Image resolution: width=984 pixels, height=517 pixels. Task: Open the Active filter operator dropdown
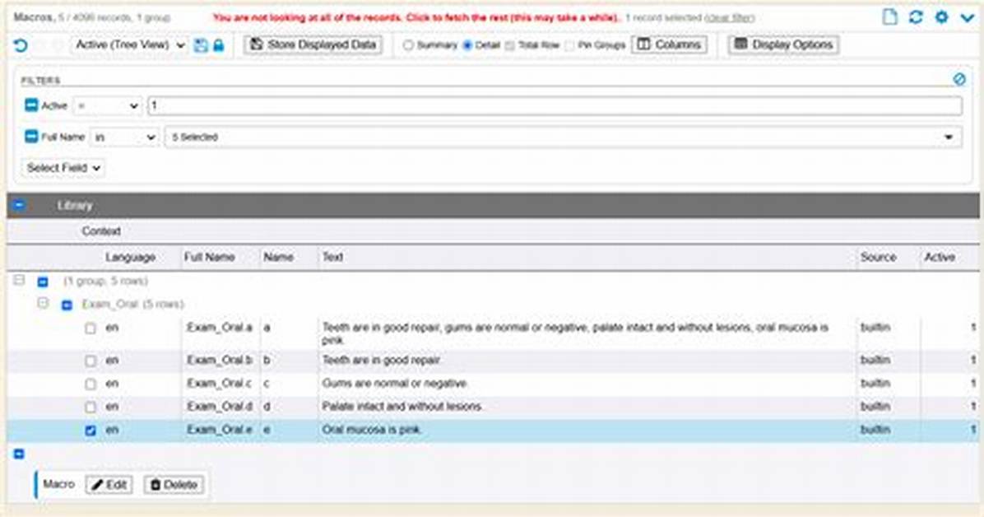point(108,105)
